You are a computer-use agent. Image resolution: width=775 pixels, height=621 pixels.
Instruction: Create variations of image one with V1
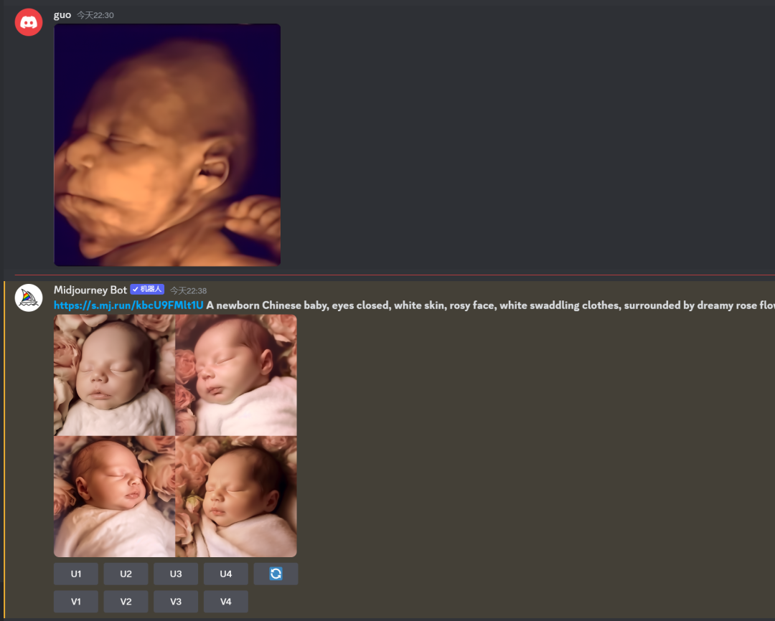[x=75, y=601]
